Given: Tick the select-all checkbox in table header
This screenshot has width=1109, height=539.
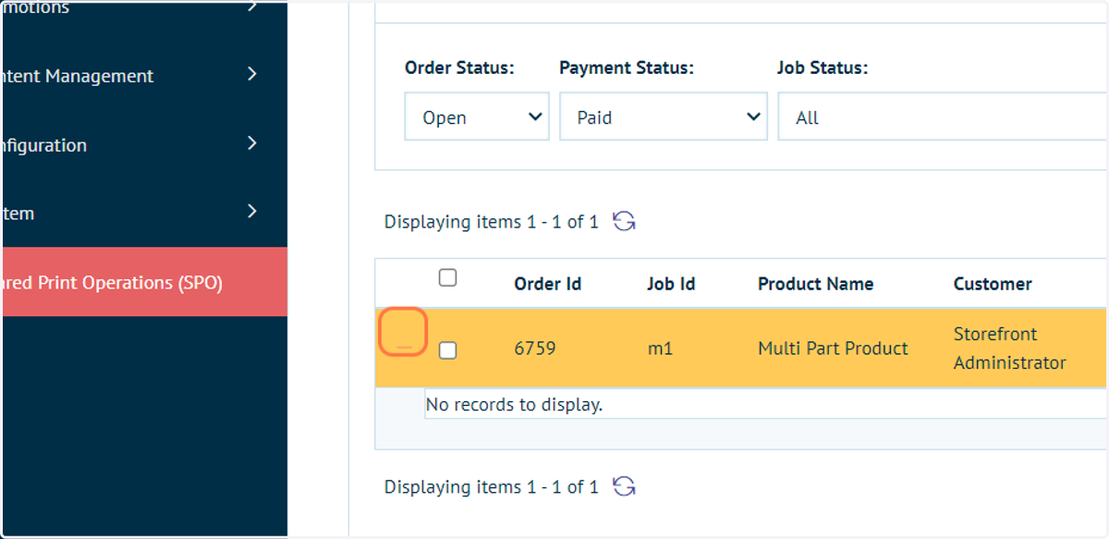Looking at the screenshot, I should pos(447,277).
